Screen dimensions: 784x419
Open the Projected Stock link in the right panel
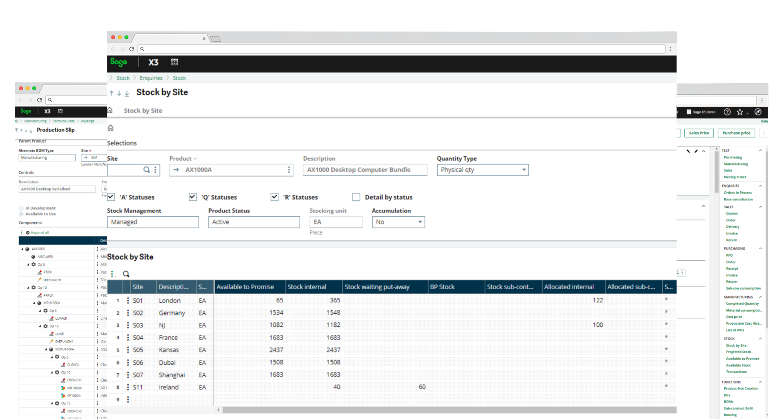(x=738, y=352)
